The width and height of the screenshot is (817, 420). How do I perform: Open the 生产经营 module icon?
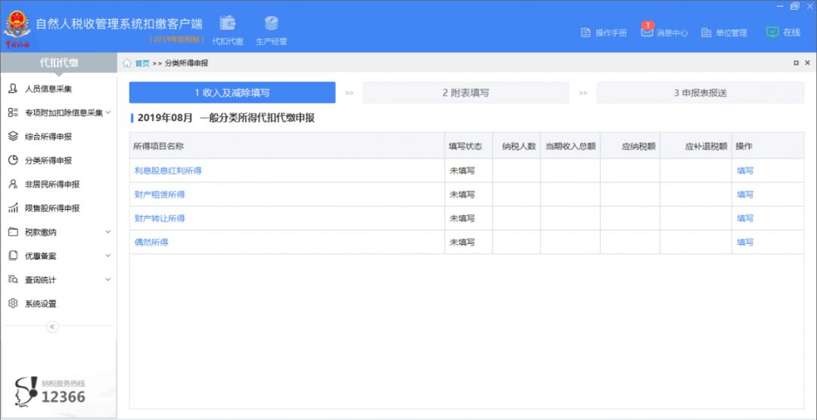point(272,23)
